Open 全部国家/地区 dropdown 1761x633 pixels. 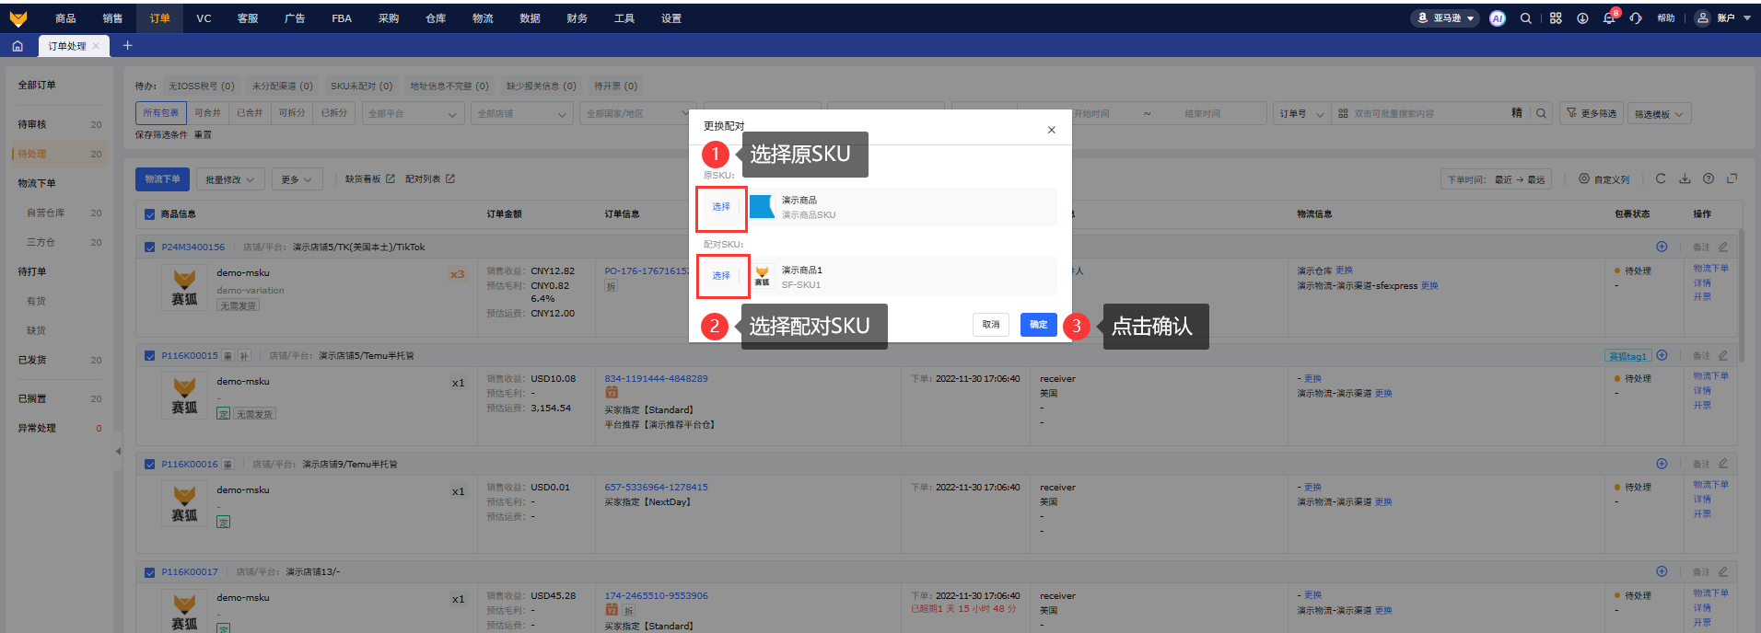[636, 114]
